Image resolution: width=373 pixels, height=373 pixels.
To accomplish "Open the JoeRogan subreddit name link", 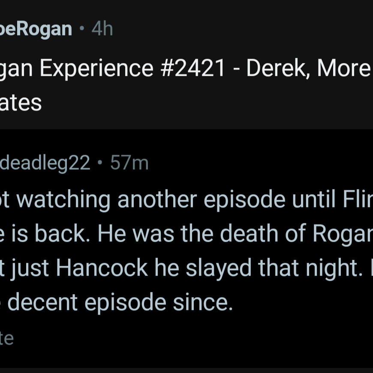I will 36,30.
